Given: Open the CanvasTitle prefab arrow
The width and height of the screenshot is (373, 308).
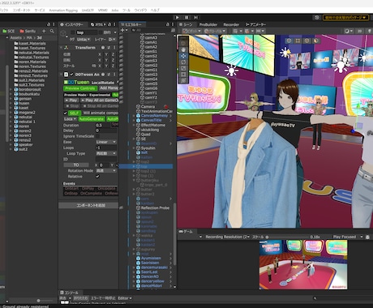Looking at the screenshot, I should [x=170, y=120].
